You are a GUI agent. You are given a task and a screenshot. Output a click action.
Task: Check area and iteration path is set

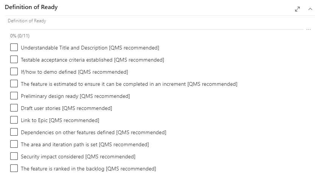(x=14, y=144)
